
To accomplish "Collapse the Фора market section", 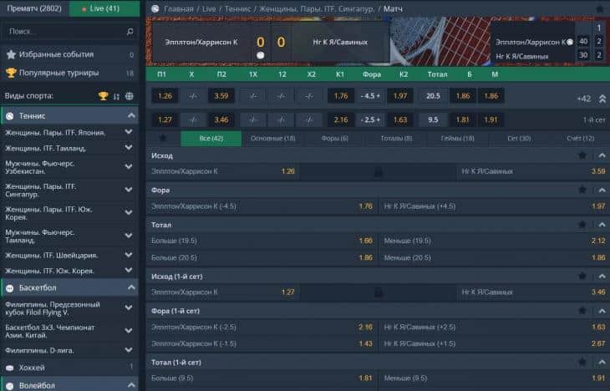I will tap(599, 190).
